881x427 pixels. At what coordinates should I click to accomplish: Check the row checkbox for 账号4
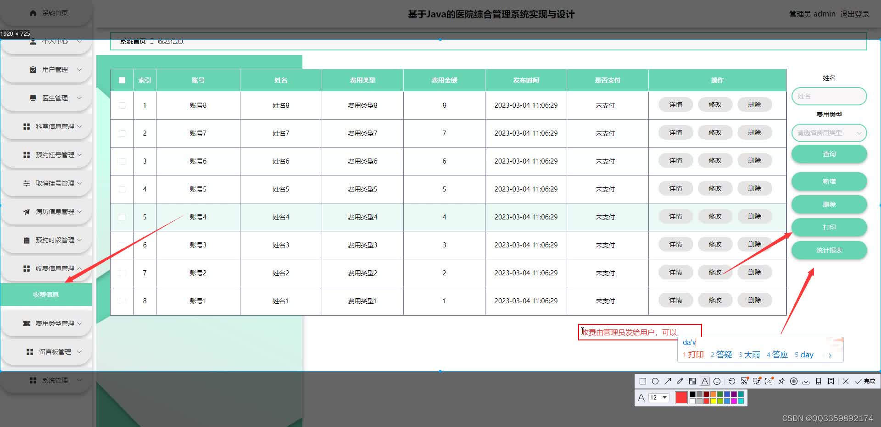[122, 217]
